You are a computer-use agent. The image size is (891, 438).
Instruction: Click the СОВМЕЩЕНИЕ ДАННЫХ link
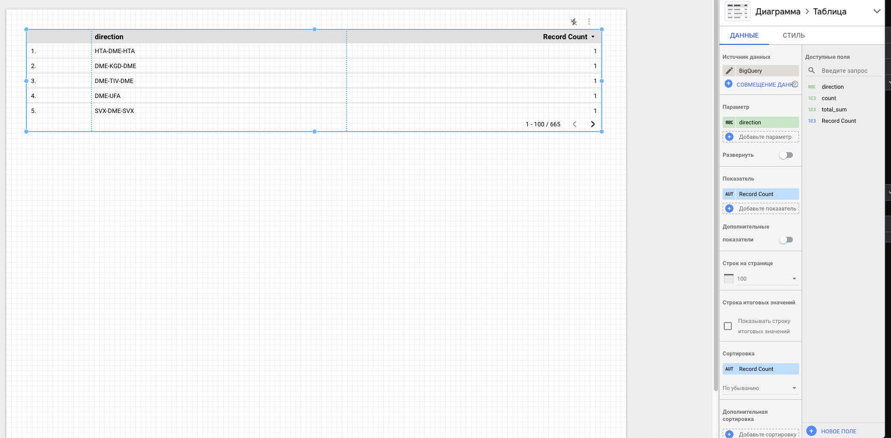(763, 85)
